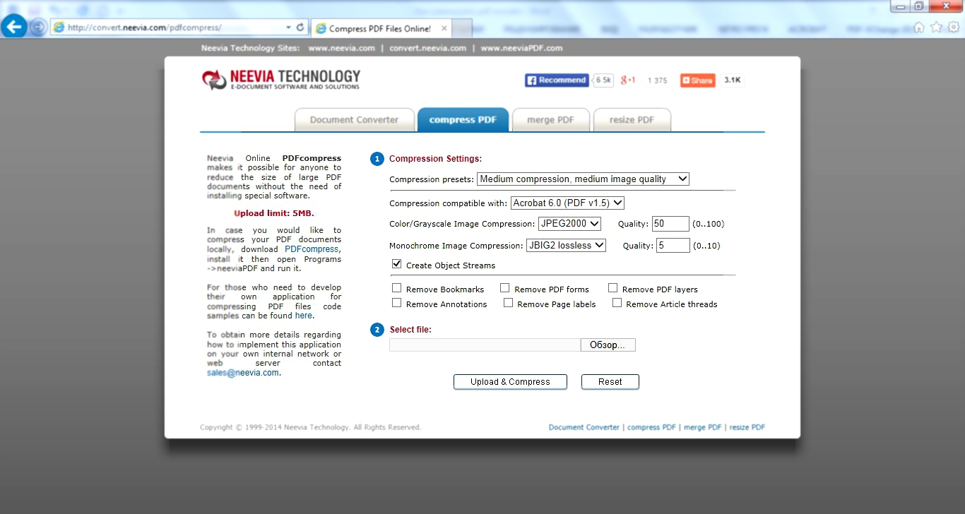The width and height of the screenshot is (965, 514).
Task: Click the sales@neevia.com email link
Action: point(243,373)
